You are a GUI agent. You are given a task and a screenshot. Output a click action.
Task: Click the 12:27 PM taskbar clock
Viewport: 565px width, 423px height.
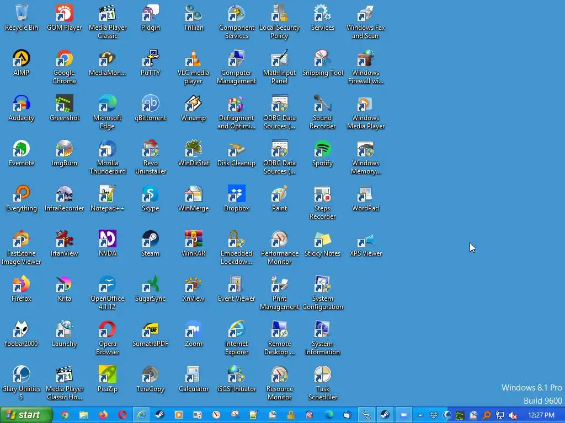(x=541, y=415)
